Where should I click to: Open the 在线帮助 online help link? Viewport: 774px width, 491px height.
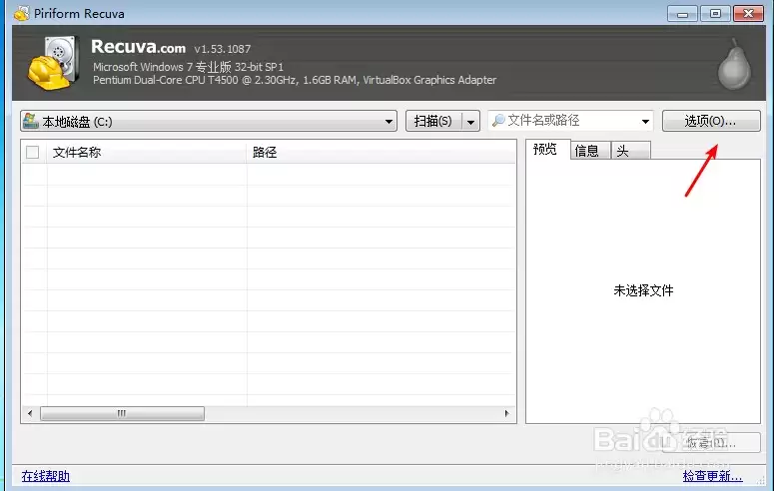click(x=45, y=476)
